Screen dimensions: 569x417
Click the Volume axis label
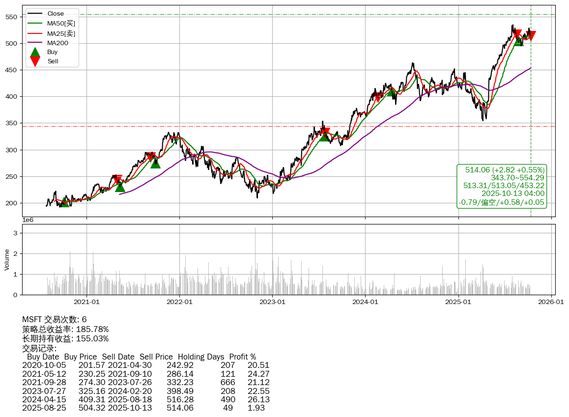(7, 259)
